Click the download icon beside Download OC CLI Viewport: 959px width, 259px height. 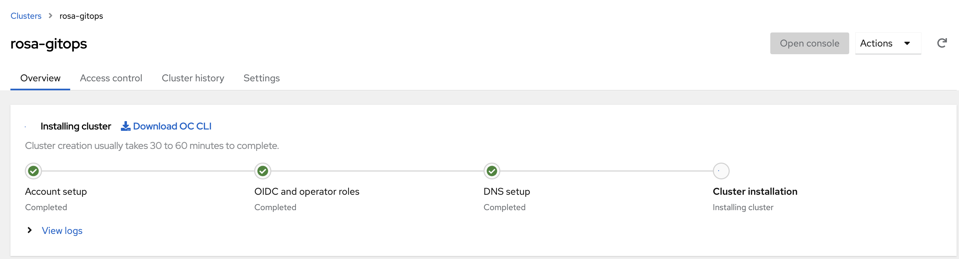tap(125, 126)
